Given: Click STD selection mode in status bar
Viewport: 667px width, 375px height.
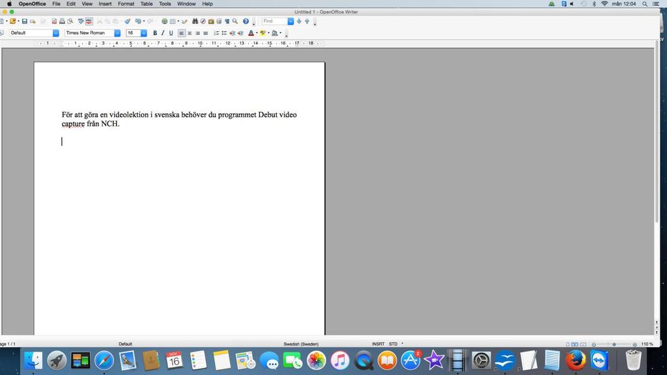Looking at the screenshot, I should pyautogui.click(x=393, y=344).
